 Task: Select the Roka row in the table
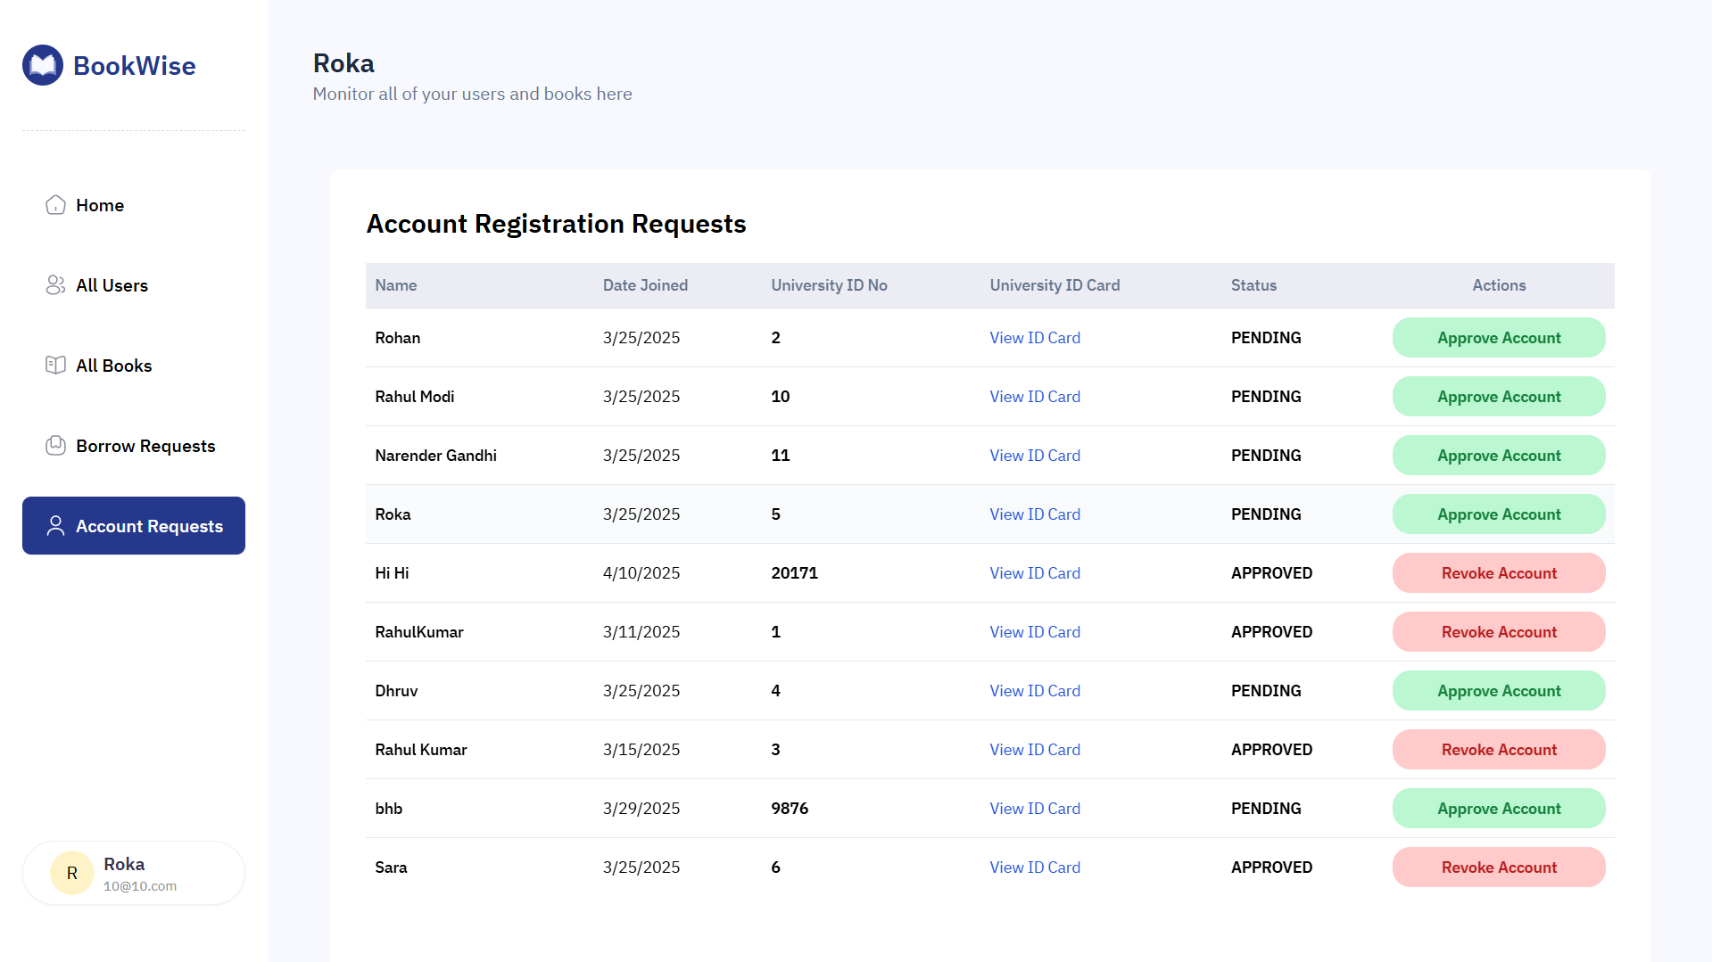[x=624, y=514]
